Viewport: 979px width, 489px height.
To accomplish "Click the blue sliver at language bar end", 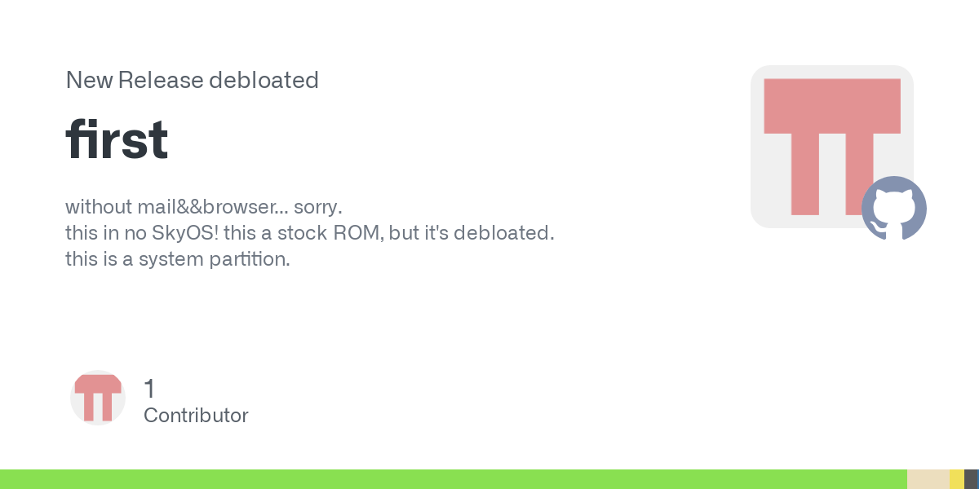I will (977, 479).
